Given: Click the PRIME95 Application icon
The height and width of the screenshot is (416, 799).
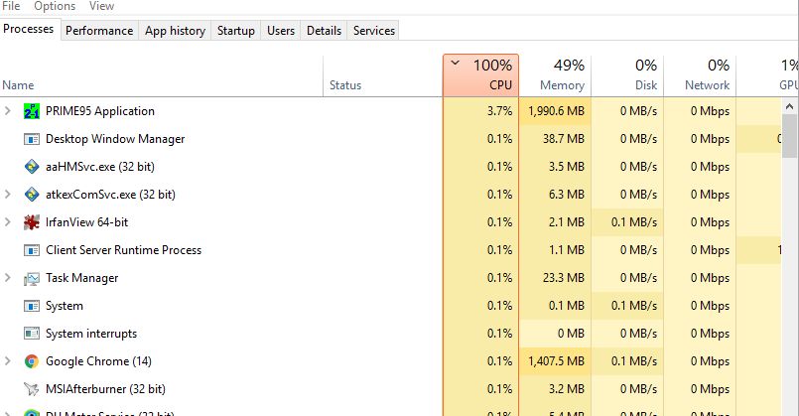Looking at the screenshot, I should [32, 111].
